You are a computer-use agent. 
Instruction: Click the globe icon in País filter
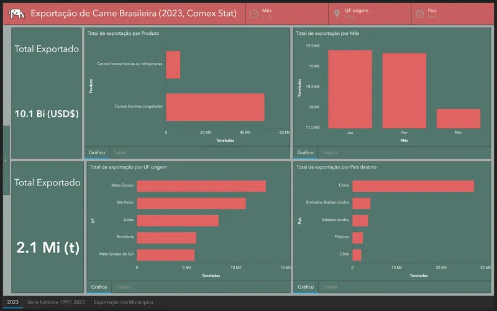pos(420,14)
